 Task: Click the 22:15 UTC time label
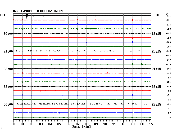(156, 87)
